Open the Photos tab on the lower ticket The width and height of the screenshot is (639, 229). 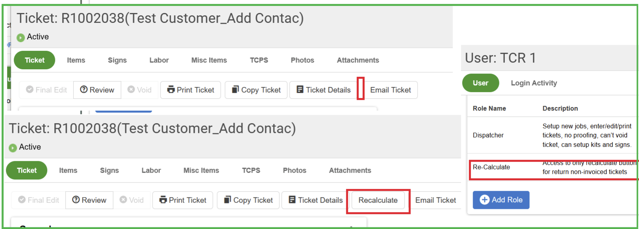[294, 170]
